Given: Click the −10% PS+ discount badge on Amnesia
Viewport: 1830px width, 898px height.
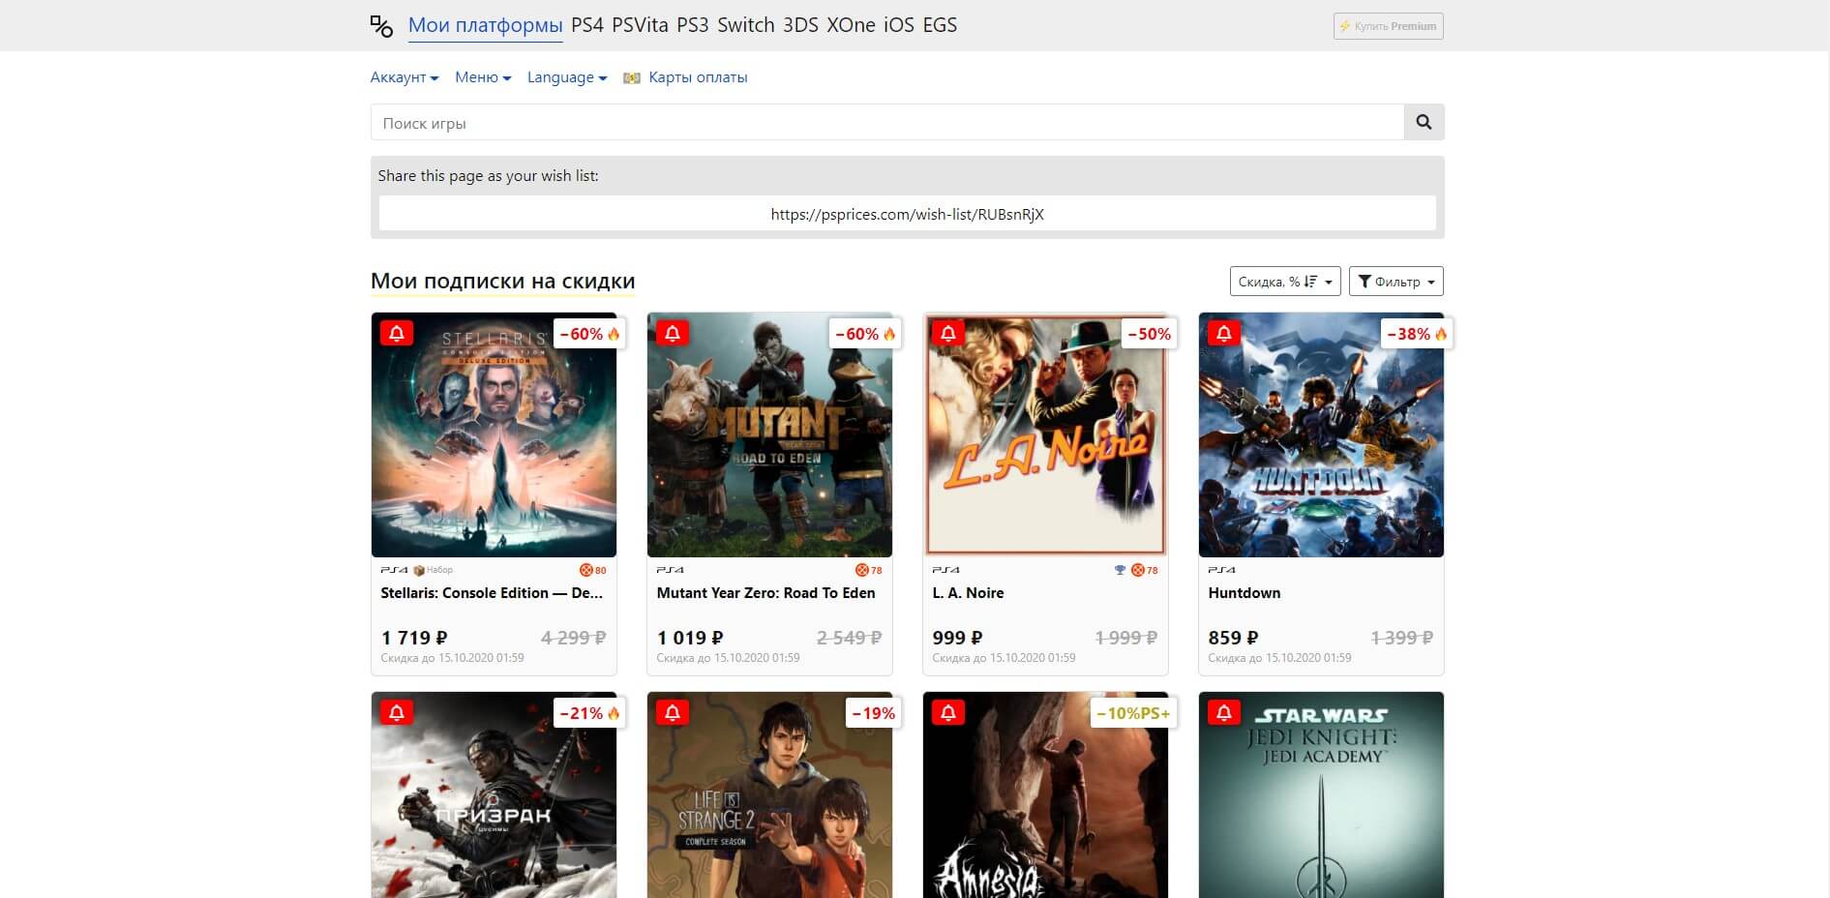Looking at the screenshot, I should [1132, 713].
